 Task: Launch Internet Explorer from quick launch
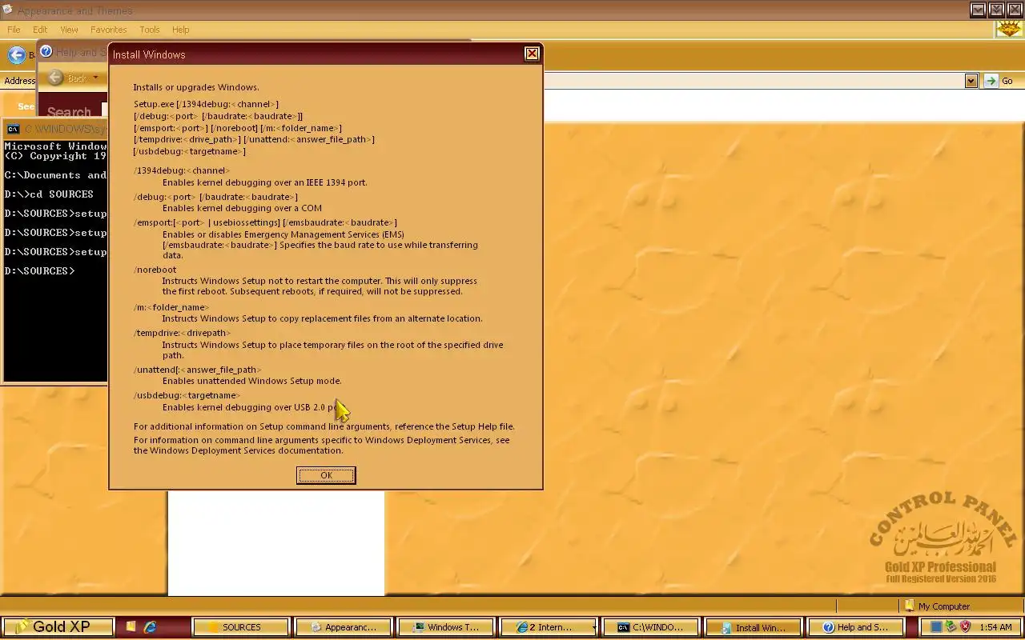150,627
